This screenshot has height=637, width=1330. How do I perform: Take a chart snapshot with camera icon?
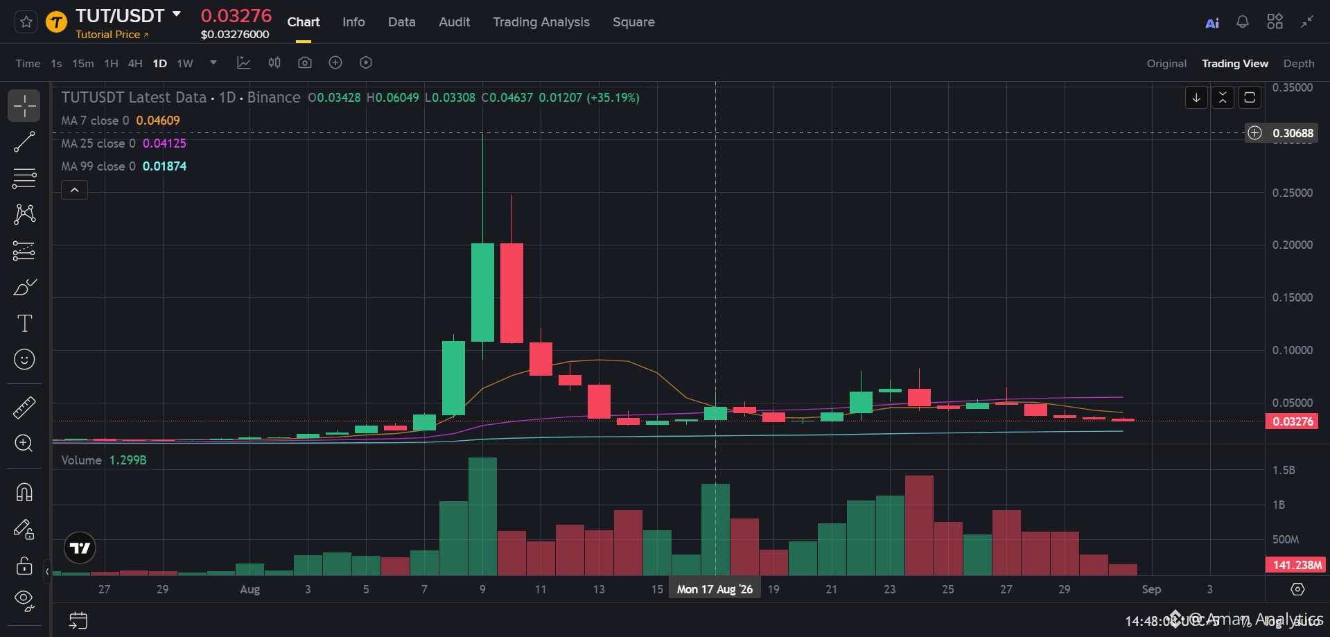pos(305,62)
